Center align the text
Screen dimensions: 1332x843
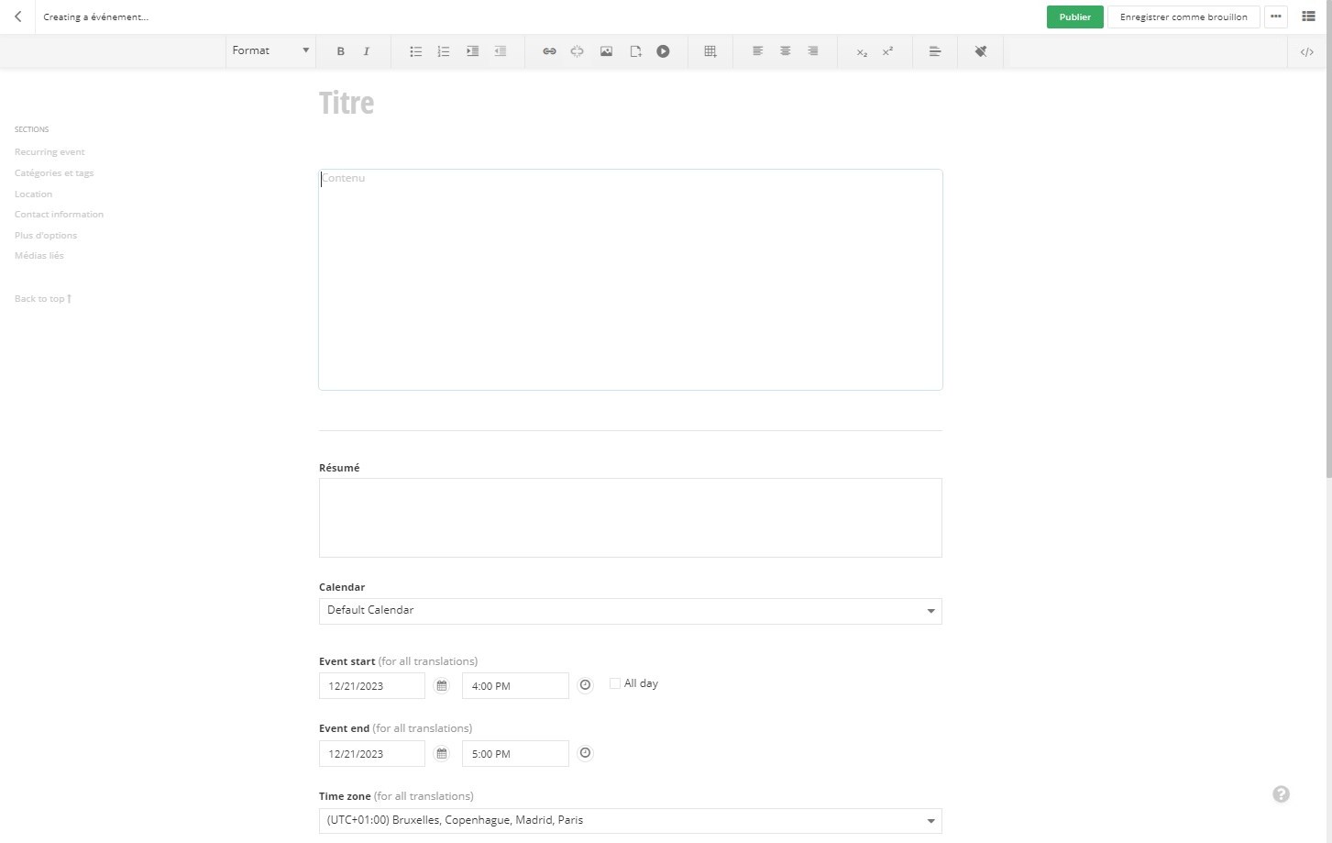785,51
